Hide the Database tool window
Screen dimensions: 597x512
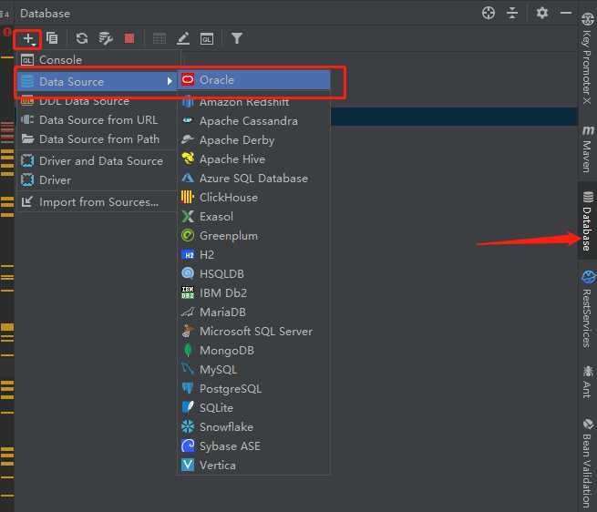point(566,13)
